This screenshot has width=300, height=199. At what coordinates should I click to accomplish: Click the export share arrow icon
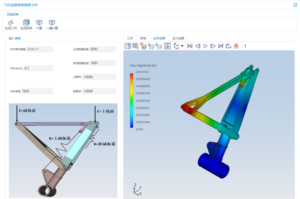(x=229, y=46)
